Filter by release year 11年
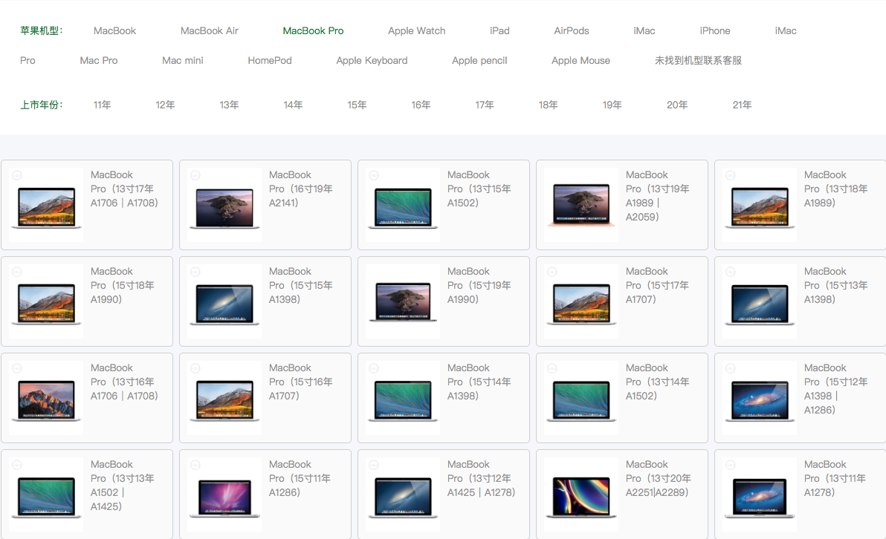 [x=103, y=105]
